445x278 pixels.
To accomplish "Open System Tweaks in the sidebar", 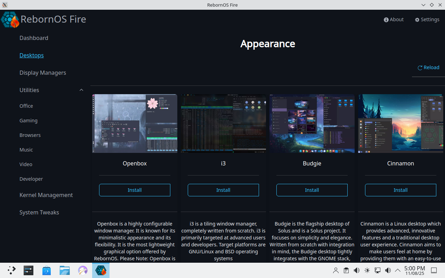I will point(39,212).
